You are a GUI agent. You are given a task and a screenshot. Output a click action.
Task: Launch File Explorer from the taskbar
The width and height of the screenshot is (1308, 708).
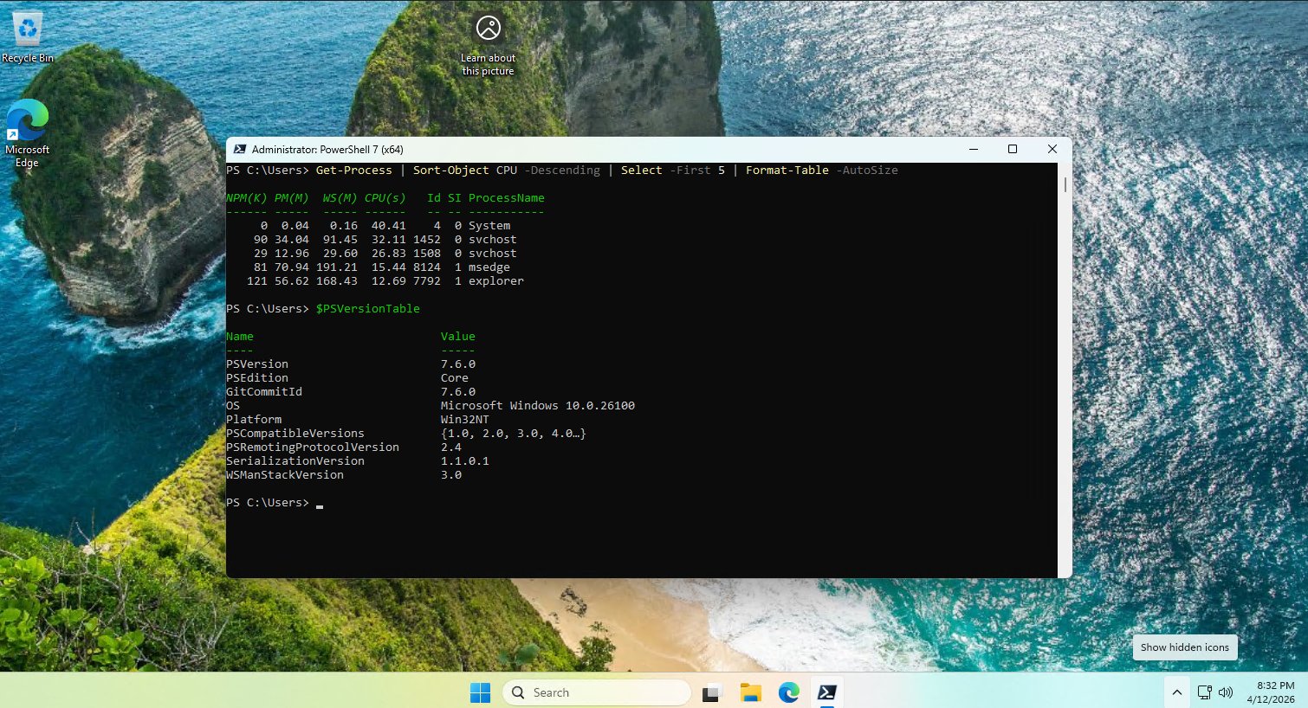(750, 692)
